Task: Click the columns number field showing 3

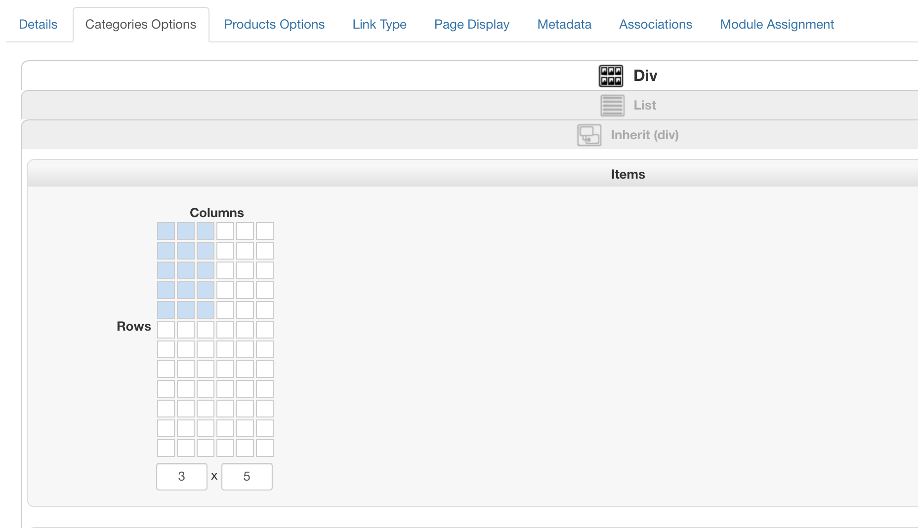Action: point(182,477)
